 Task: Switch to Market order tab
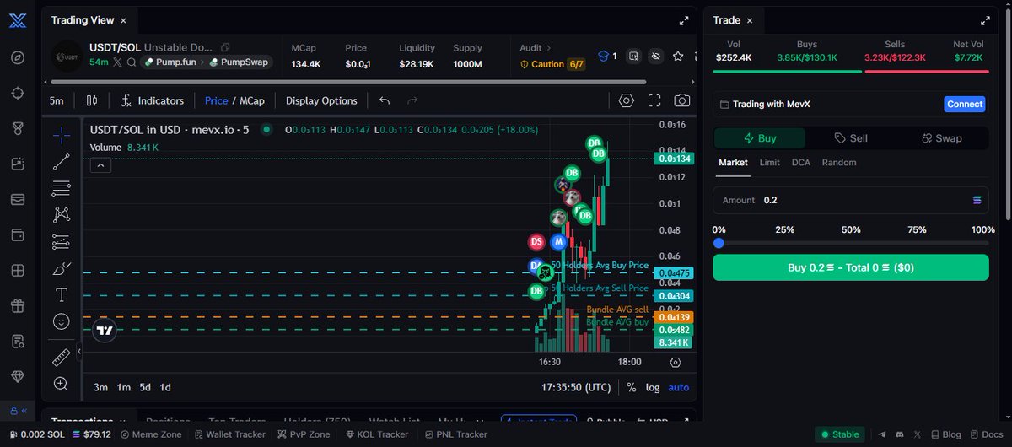pyautogui.click(x=733, y=162)
